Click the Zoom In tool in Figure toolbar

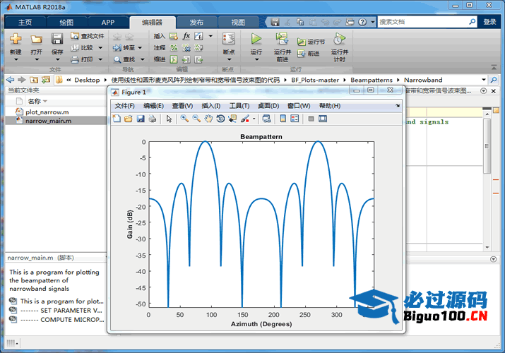(184, 119)
